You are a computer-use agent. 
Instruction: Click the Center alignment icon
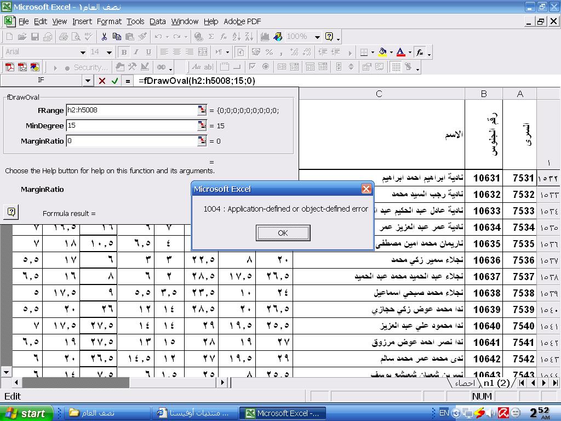(x=176, y=52)
